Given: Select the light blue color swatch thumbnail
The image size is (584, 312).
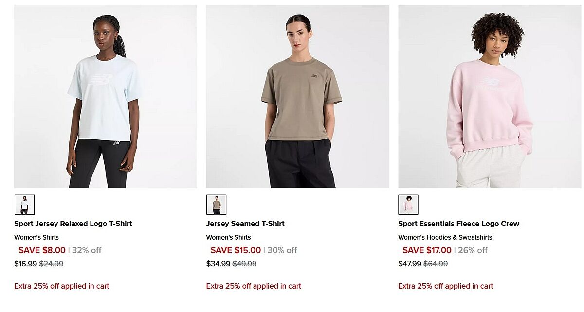Looking at the screenshot, I should pos(24,205).
